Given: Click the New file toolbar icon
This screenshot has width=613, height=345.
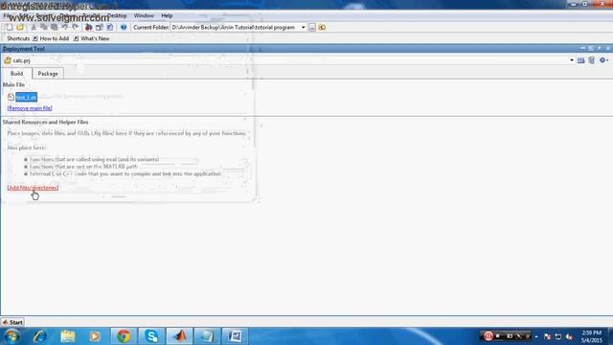Looking at the screenshot, I should click(10, 27).
